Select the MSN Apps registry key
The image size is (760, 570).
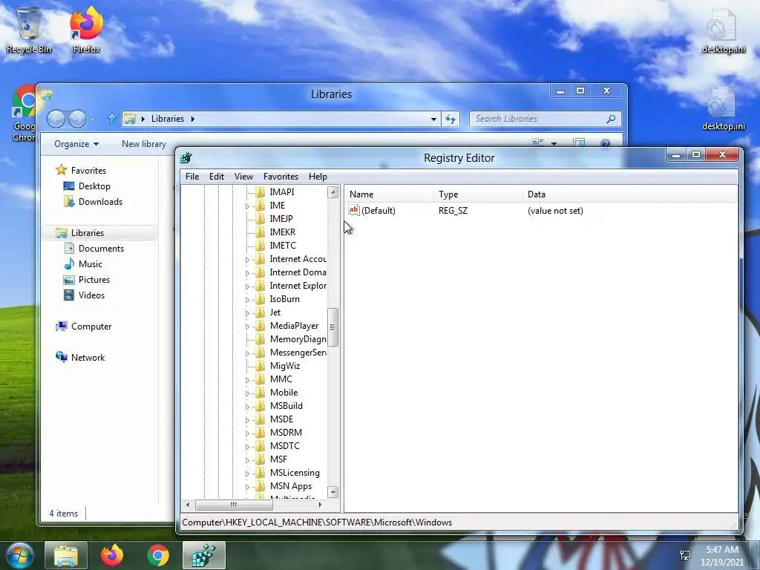click(290, 486)
